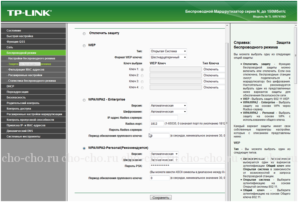The image size is (298, 202).
Task: Select the WEP security radio button
Action: pyautogui.click(x=84, y=45)
